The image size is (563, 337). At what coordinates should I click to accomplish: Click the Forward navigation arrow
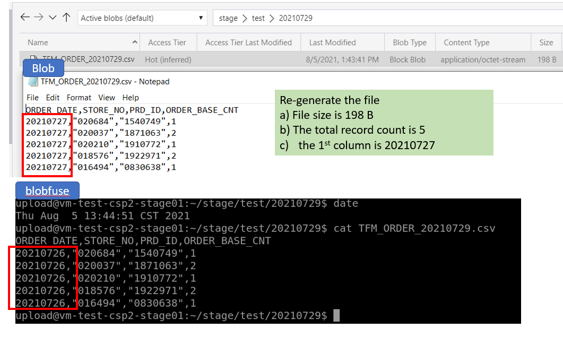(x=38, y=18)
